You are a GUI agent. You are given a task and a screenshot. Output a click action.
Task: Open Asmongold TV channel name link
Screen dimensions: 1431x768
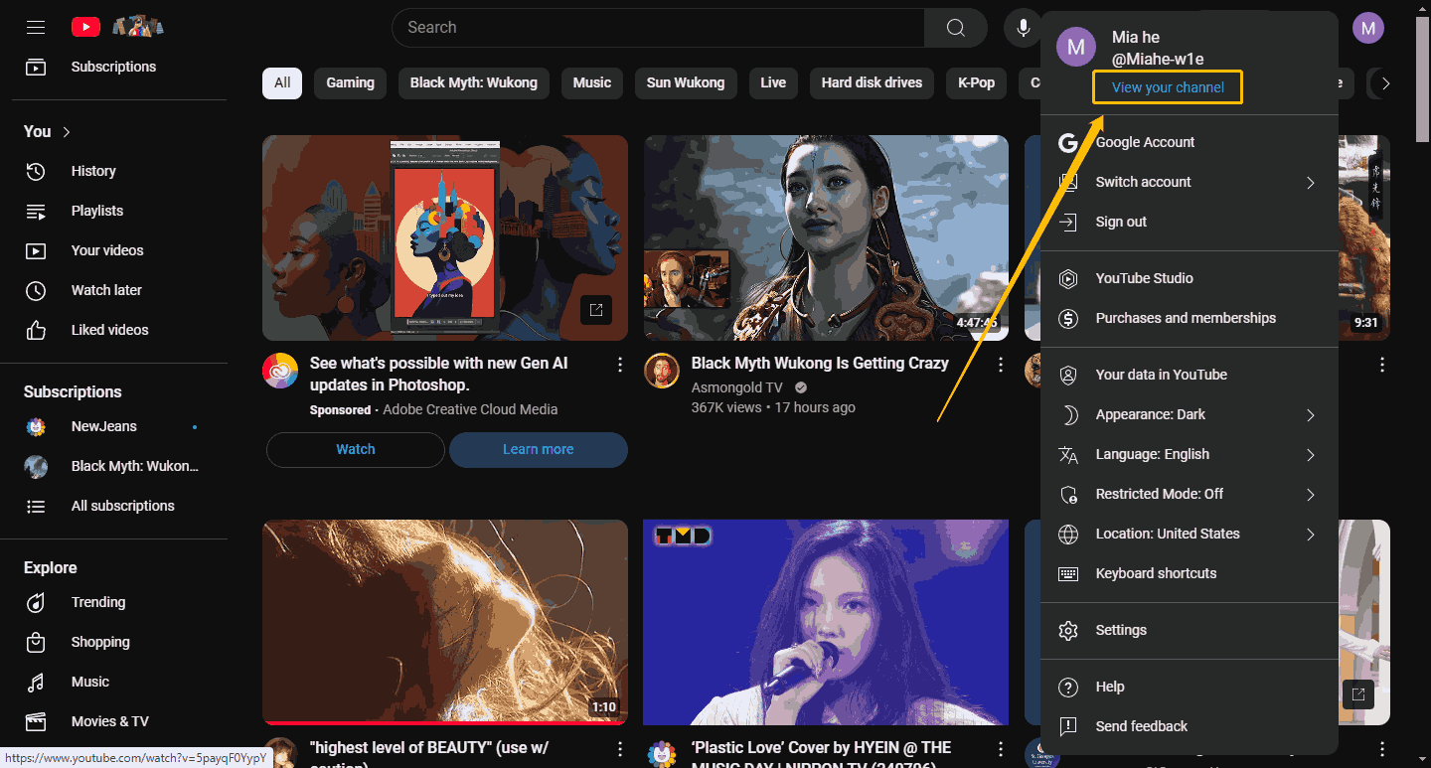(x=736, y=387)
